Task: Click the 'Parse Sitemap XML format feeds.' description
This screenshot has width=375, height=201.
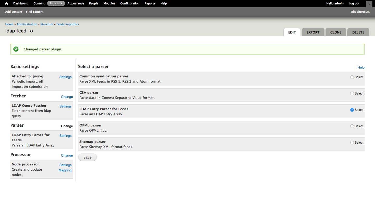Action: pyautogui.click(x=106, y=147)
